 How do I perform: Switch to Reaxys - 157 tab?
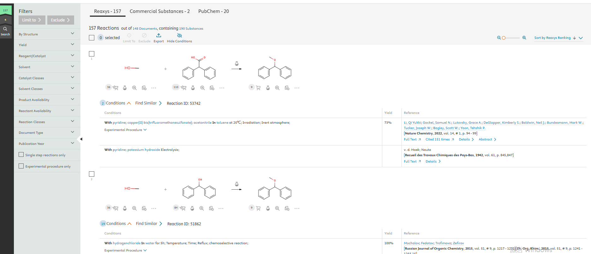[x=108, y=11]
